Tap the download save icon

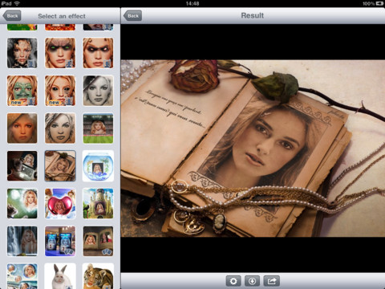[x=252, y=281]
